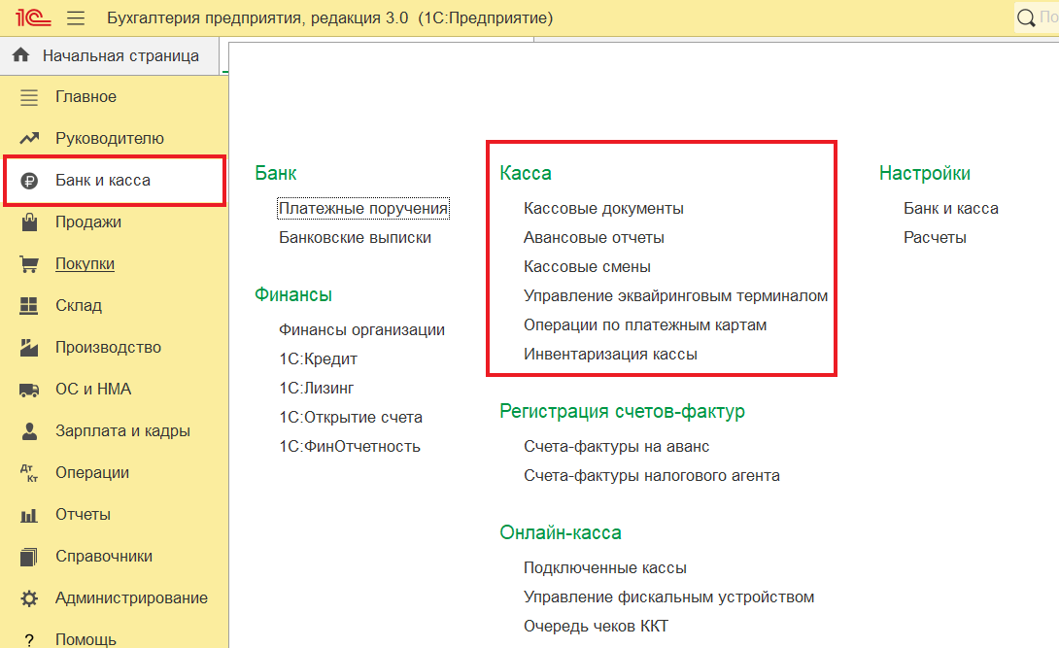Click the books icon for Справочники
This screenshot has width=1059, height=648.
[x=29, y=557]
